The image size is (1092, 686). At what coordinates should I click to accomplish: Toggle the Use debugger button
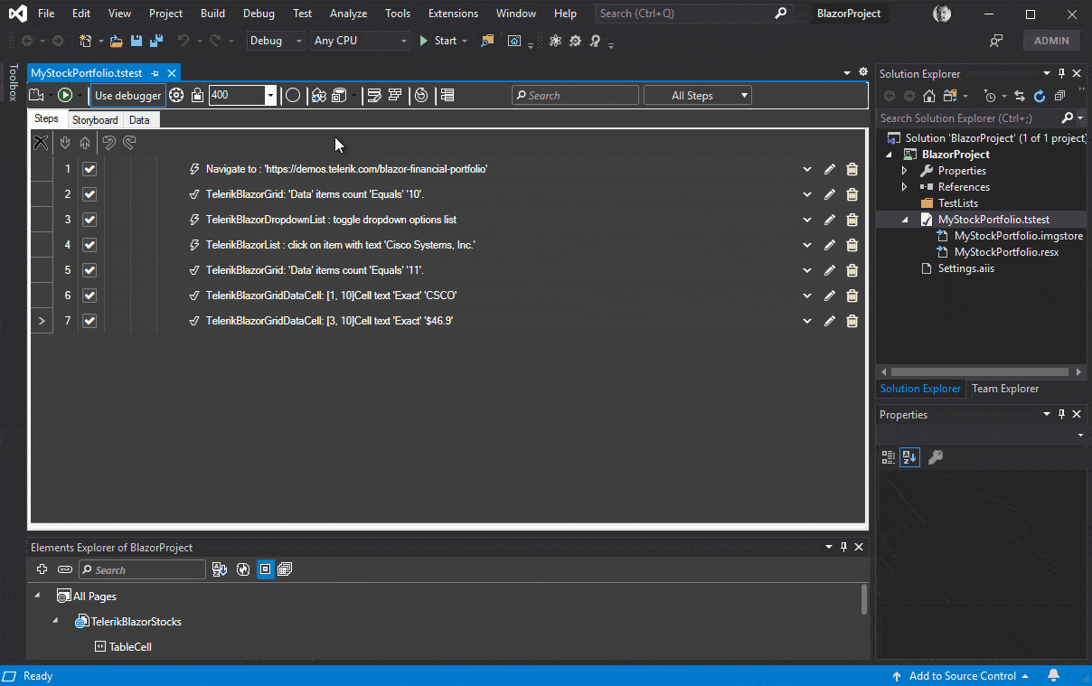(x=128, y=95)
